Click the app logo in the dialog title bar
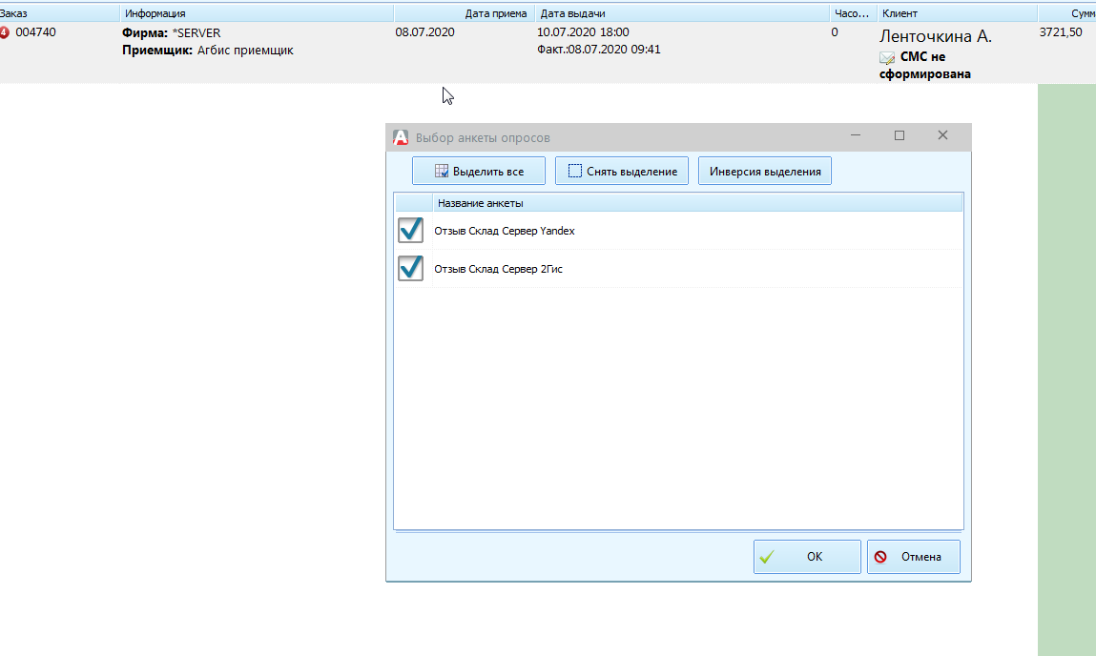 tap(402, 137)
